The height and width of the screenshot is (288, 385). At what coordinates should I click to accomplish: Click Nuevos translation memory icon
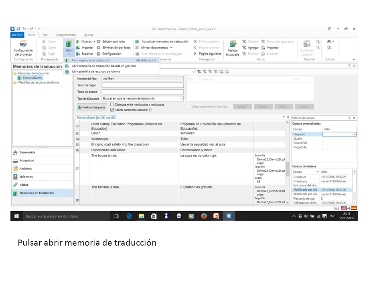[x=77, y=42]
